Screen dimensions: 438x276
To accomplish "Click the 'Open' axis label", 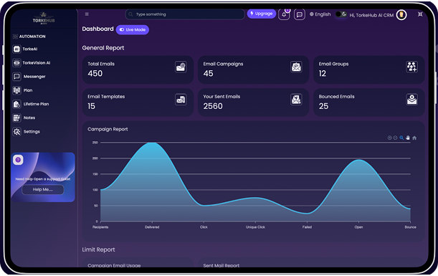I will (358, 227).
